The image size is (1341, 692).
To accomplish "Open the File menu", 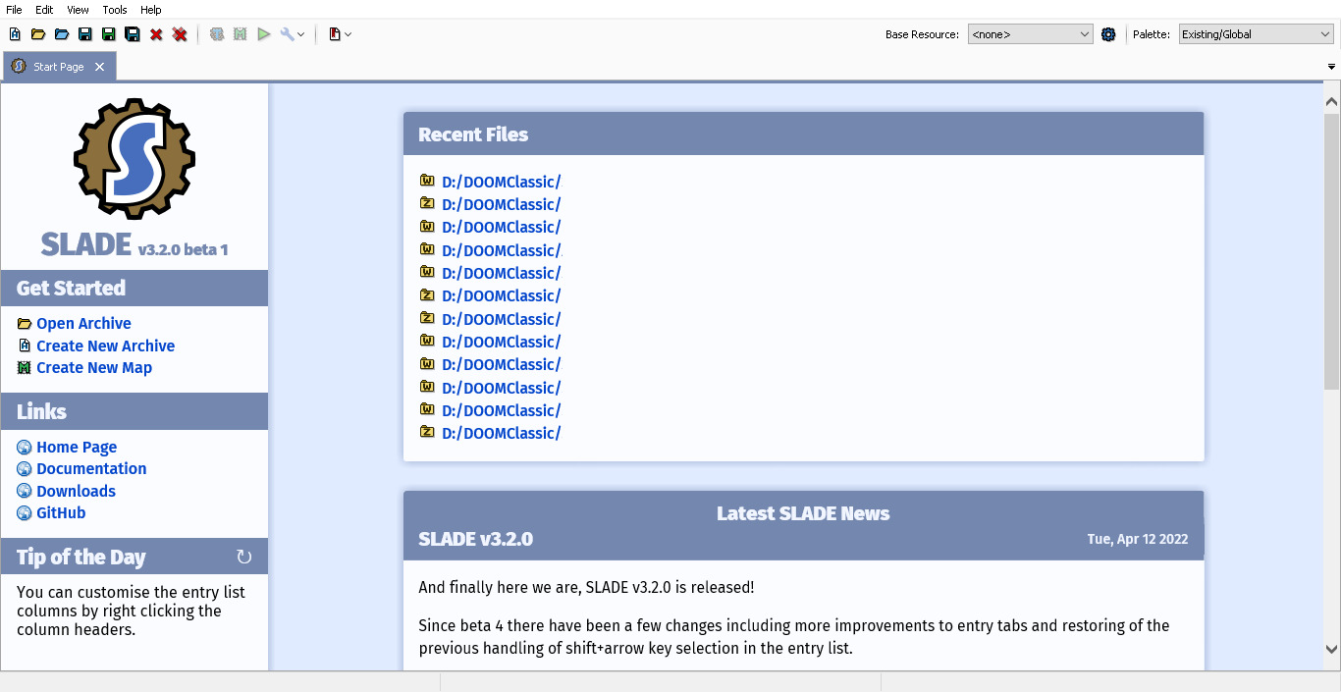I will (14, 10).
